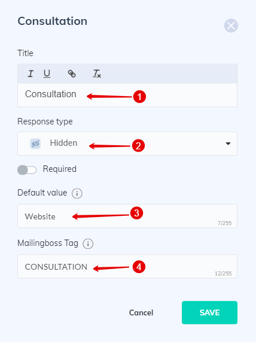Edit the Default value field containing Website
Screen dimensions: 256x342
point(127,216)
